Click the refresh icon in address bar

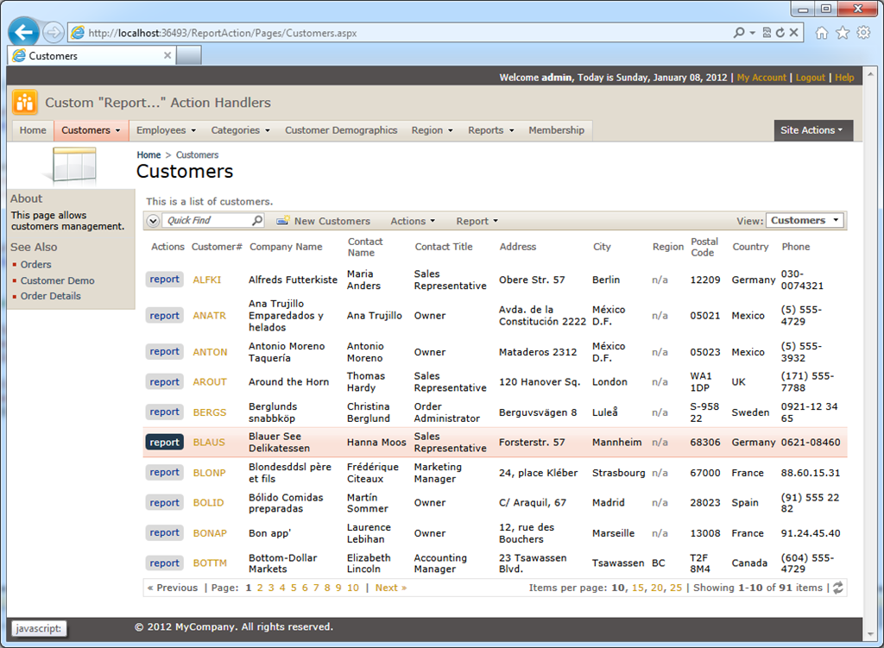pos(780,33)
